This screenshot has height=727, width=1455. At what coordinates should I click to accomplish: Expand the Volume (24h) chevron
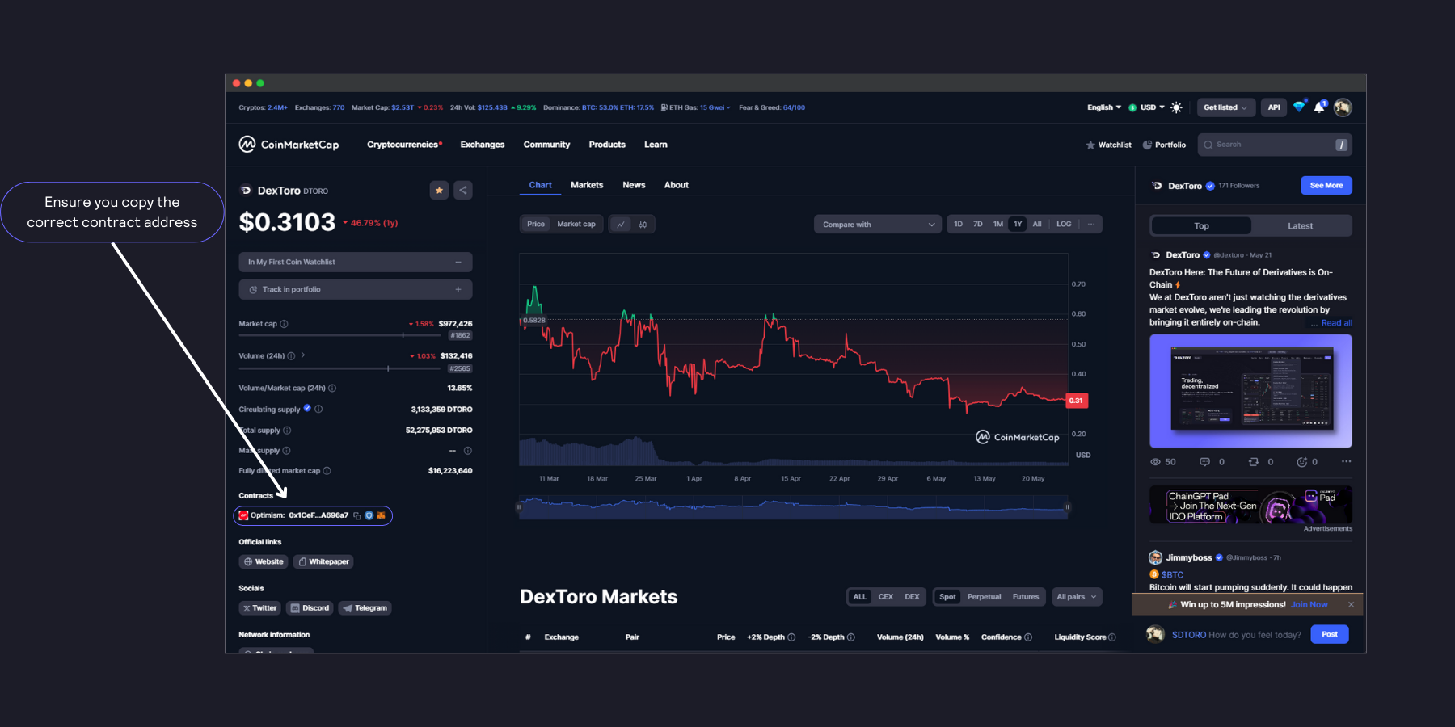[x=303, y=355]
